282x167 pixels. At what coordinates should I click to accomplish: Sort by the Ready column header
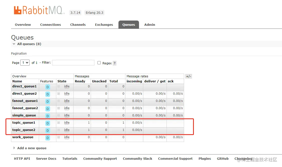pos(80,81)
